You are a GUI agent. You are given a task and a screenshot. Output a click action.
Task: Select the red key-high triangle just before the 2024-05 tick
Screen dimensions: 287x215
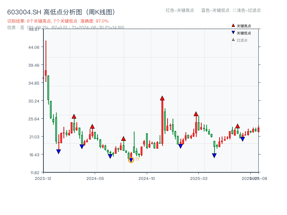(92, 126)
